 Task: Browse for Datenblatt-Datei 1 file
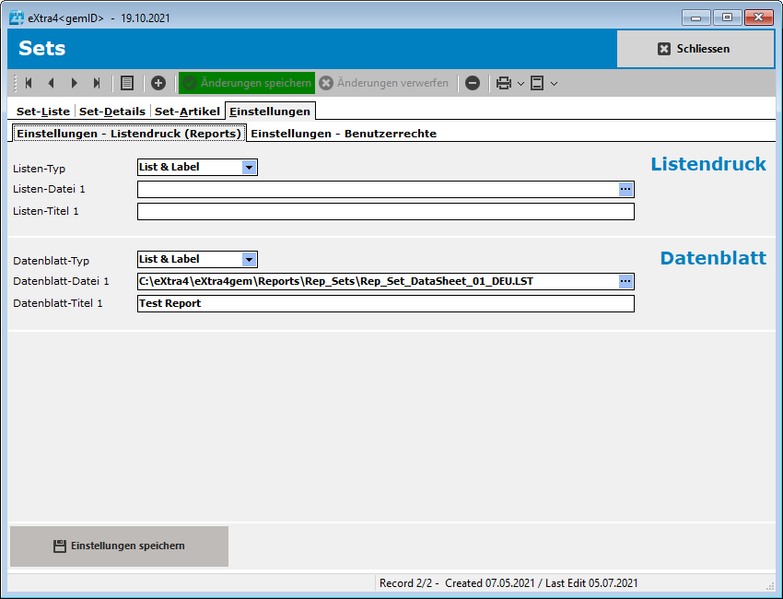pos(625,281)
